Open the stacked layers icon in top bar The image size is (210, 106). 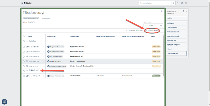point(182,3)
